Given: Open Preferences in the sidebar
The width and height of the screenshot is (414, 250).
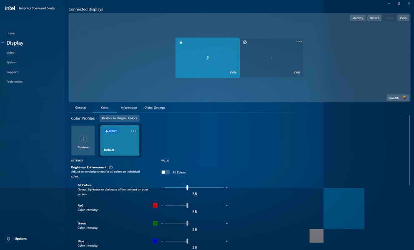Looking at the screenshot, I should tap(15, 82).
